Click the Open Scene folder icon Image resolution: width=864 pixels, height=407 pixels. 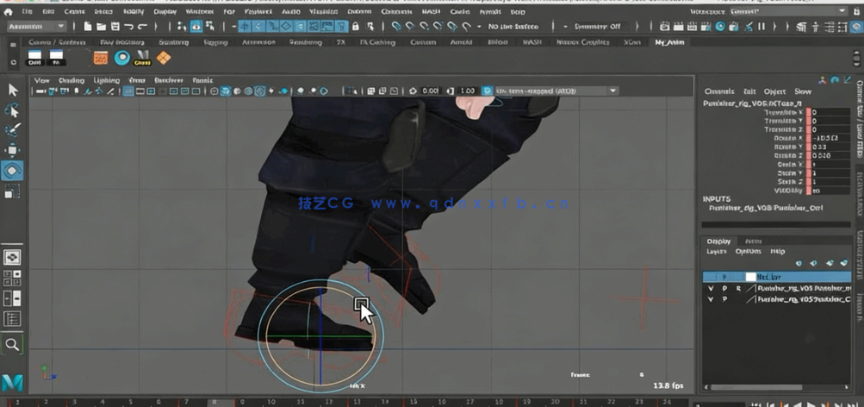[101, 27]
